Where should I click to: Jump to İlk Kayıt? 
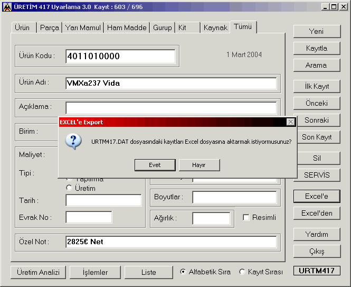pyautogui.click(x=317, y=86)
